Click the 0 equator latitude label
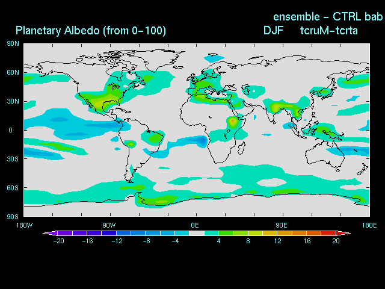 [x=10, y=130]
